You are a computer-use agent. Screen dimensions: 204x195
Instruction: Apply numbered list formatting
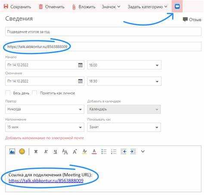point(114,152)
